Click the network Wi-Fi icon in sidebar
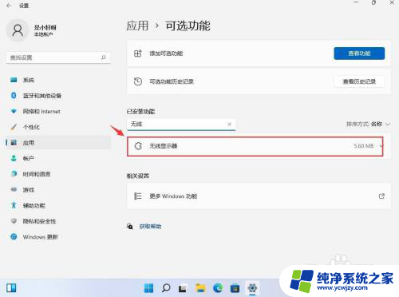Image resolution: width=399 pixels, height=297 pixels. tap(14, 111)
